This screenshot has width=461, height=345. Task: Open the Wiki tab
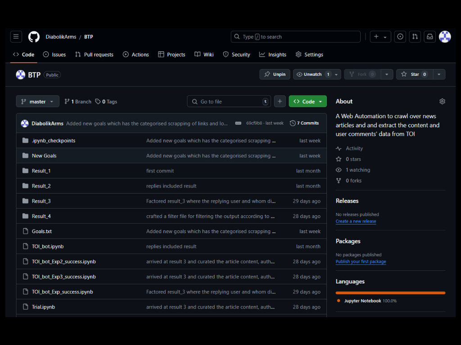point(204,54)
